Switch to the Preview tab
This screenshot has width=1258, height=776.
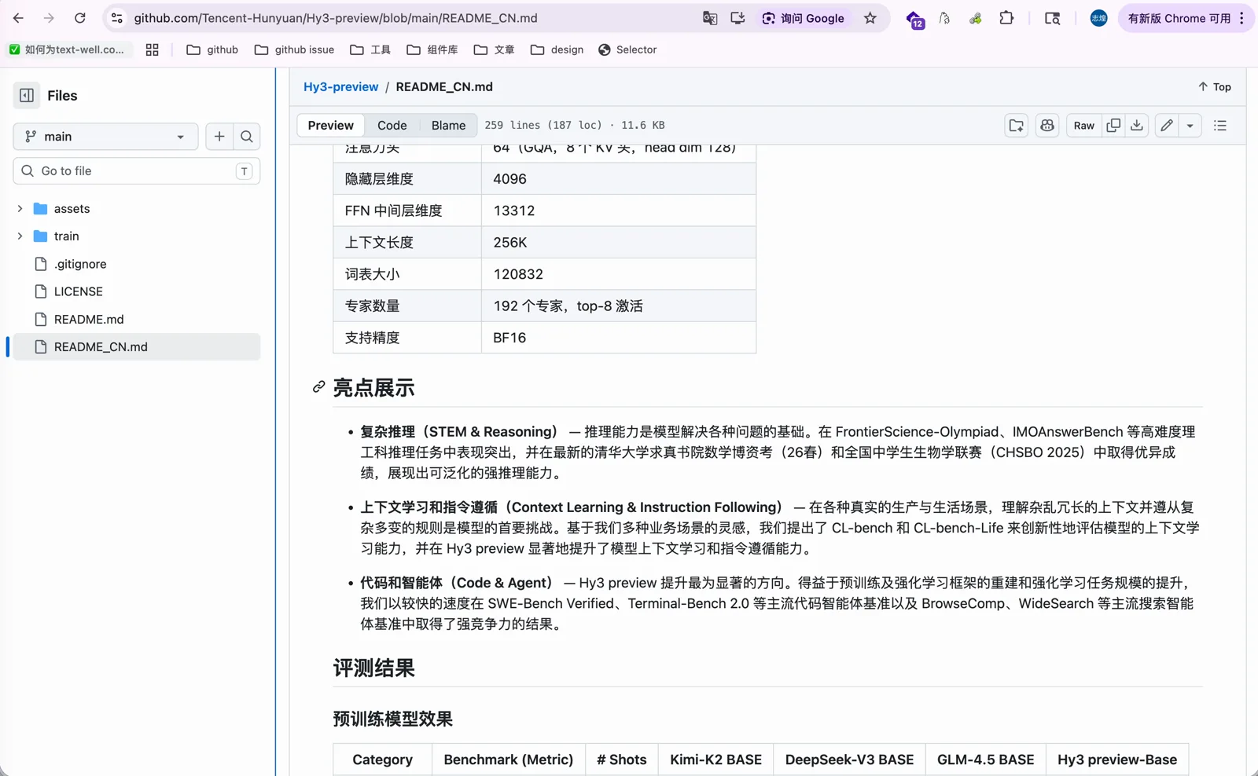[330, 126]
